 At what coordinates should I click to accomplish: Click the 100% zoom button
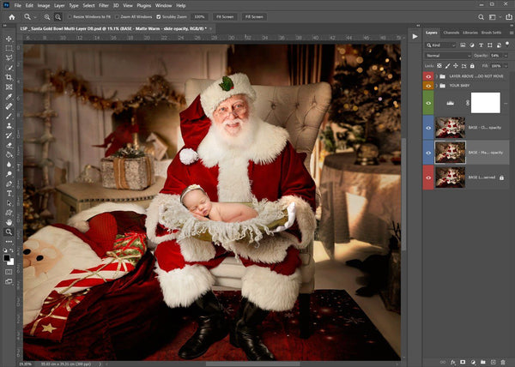pyautogui.click(x=198, y=16)
